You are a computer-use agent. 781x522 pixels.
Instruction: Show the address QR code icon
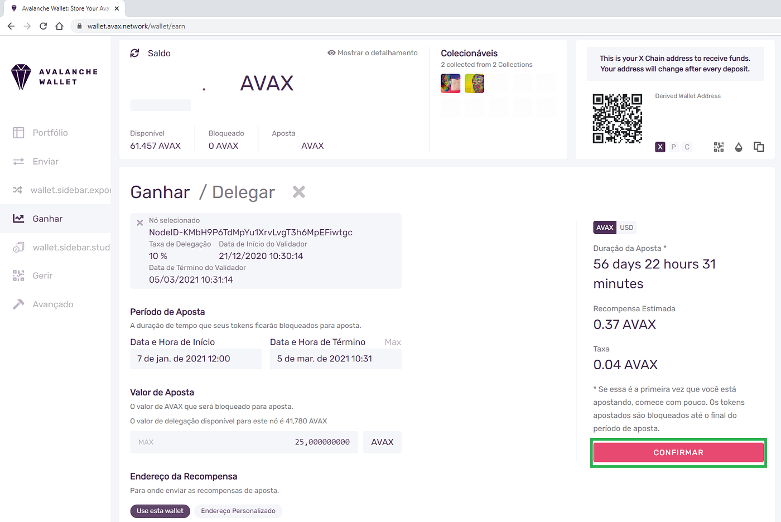[719, 147]
